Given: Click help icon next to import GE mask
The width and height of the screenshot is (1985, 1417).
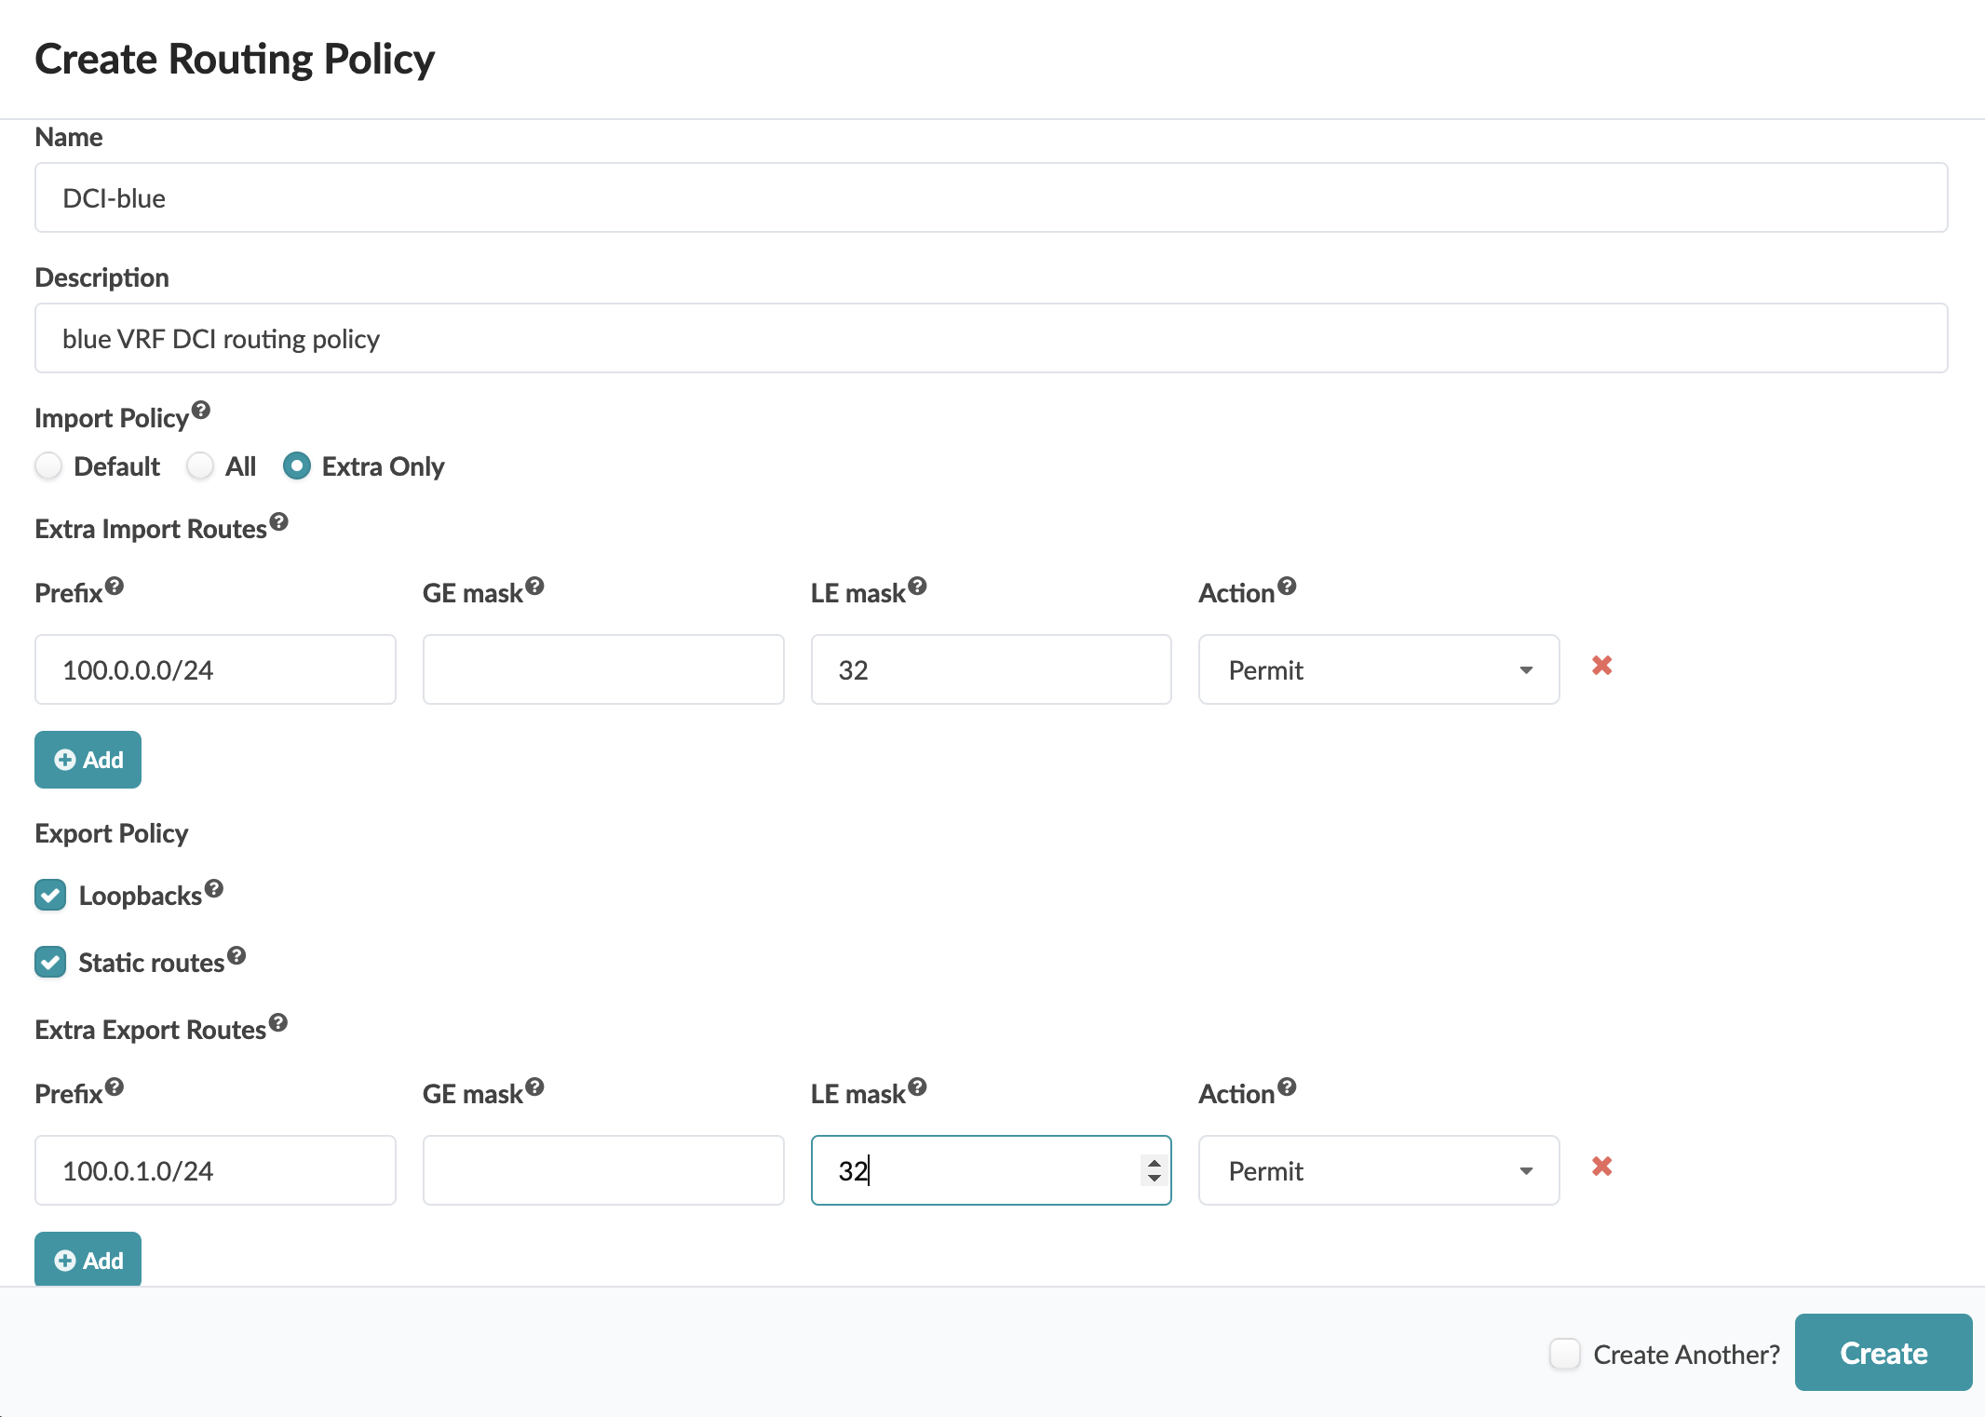Looking at the screenshot, I should coord(534,586).
